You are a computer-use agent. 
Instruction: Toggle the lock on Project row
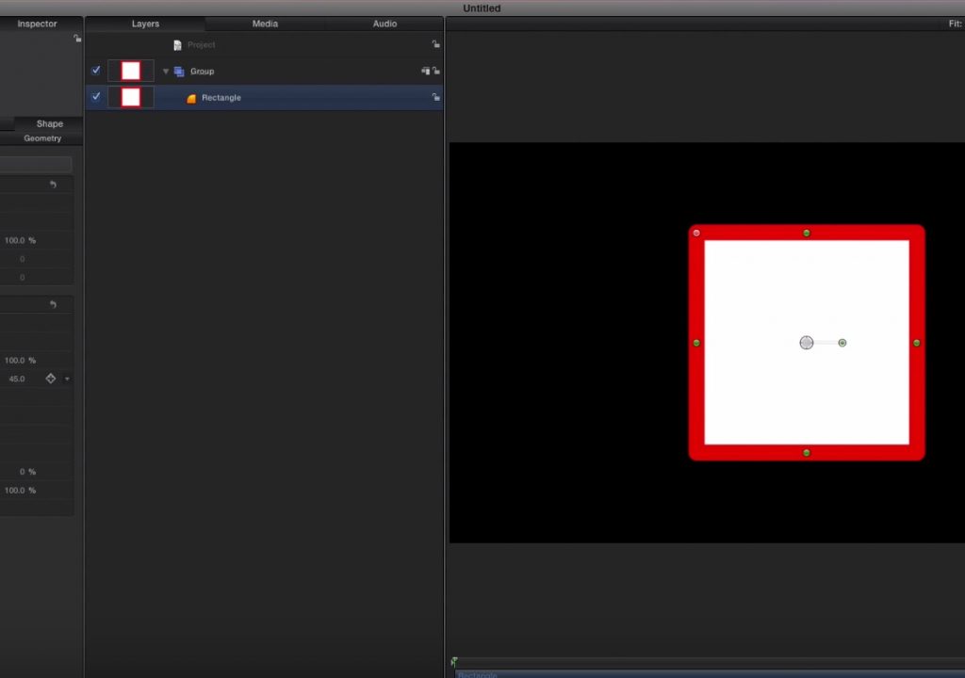[x=435, y=44]
